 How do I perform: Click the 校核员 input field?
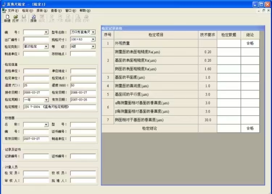83,173
